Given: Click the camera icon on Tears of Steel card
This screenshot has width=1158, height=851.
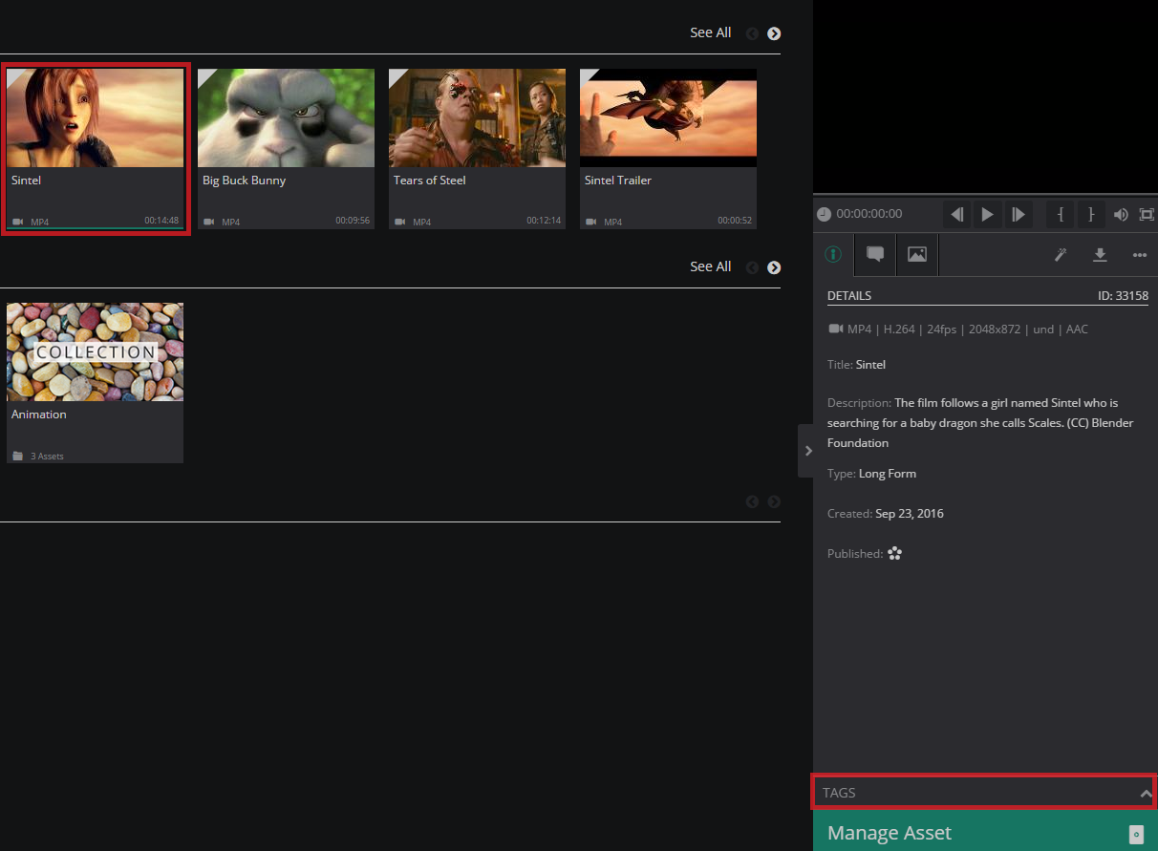Looking at the screenshot, I should pyautogui.click(x=399, y=222).
